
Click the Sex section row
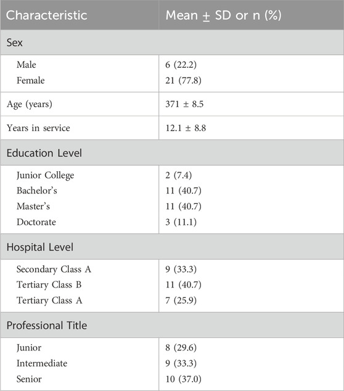[172, 42]
